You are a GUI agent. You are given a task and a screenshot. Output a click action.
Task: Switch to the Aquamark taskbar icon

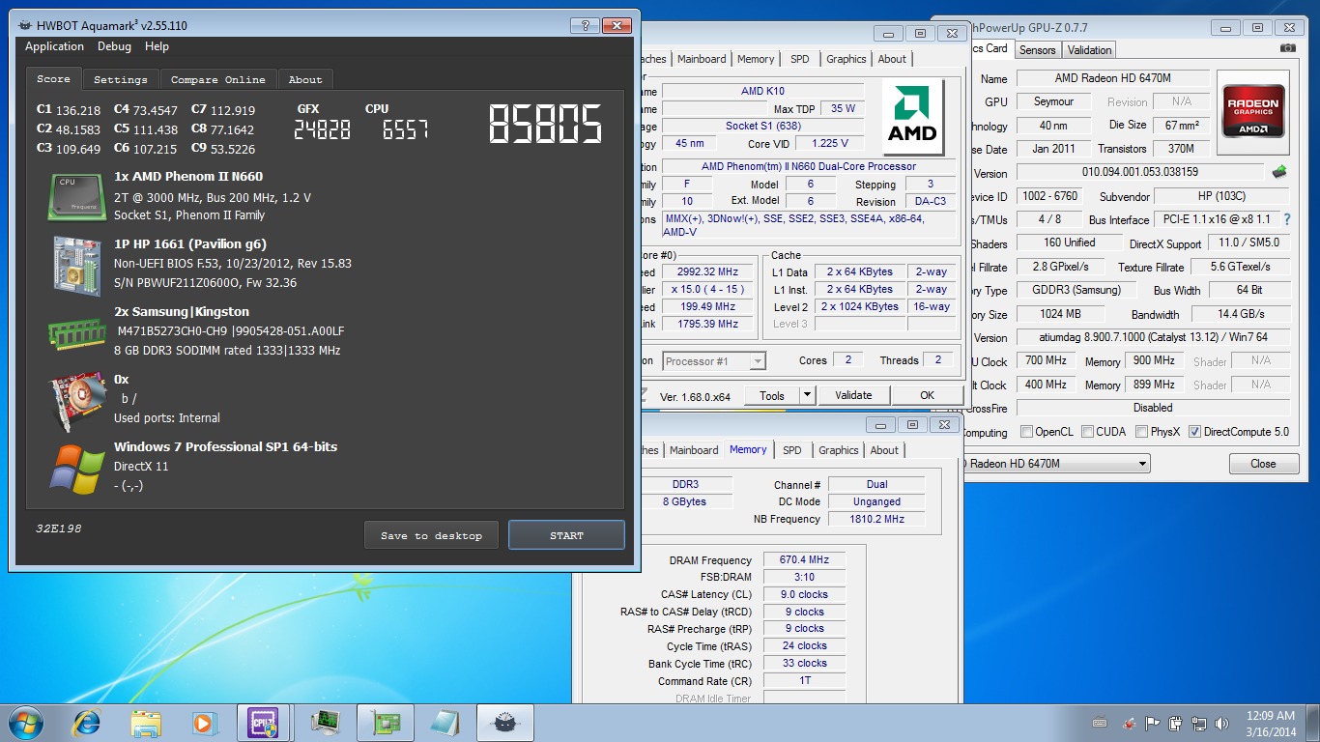coord(503,722)
